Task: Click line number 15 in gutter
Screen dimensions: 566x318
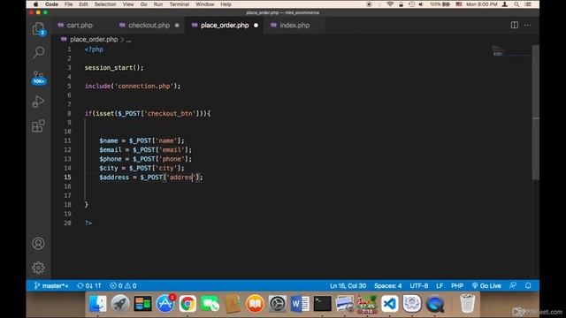Action: [67, 177]
